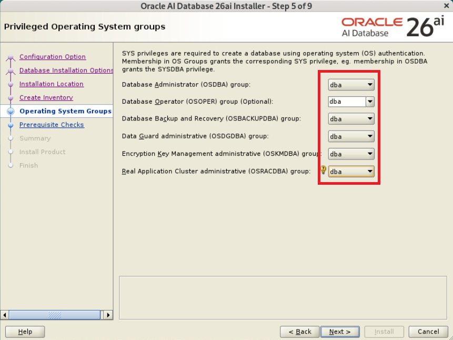This screenshot has width=453, height=340.
Task: Go to the Installation Location step
Action: click(52, 84)
